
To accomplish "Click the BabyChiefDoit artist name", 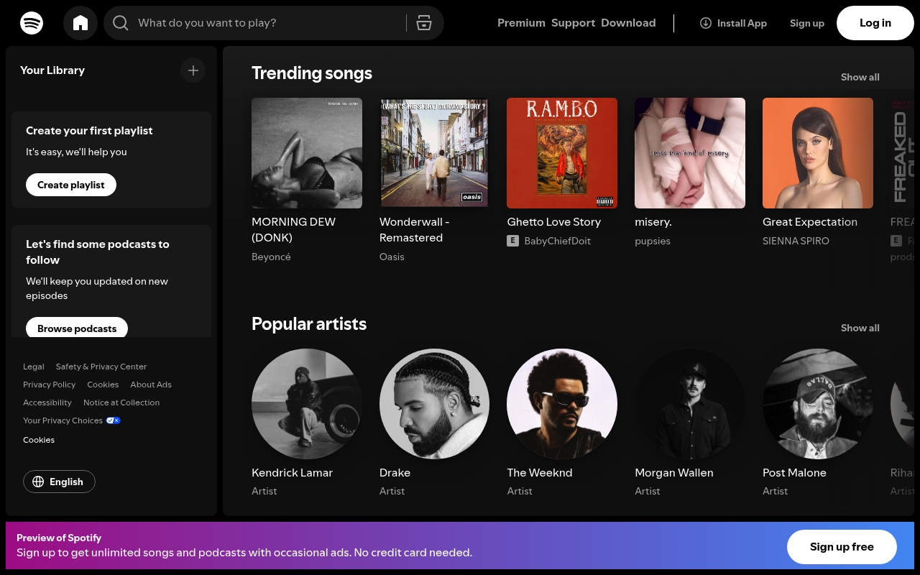I will tap(557, 241).
